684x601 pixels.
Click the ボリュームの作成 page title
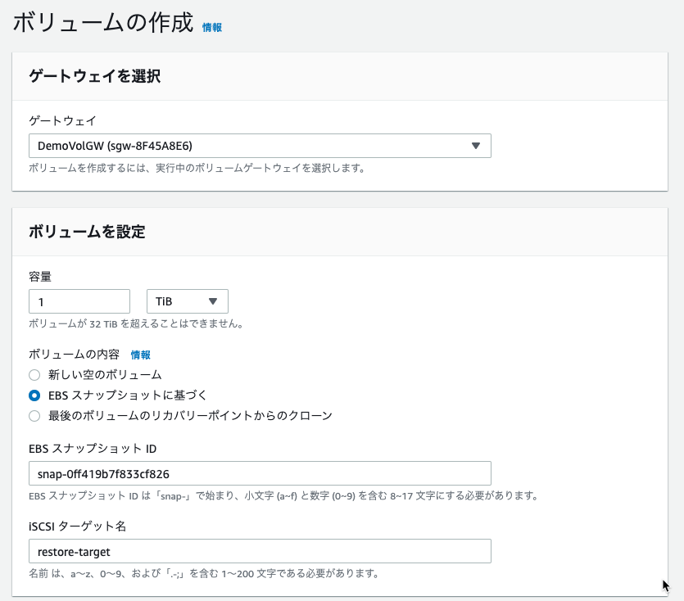103,23
